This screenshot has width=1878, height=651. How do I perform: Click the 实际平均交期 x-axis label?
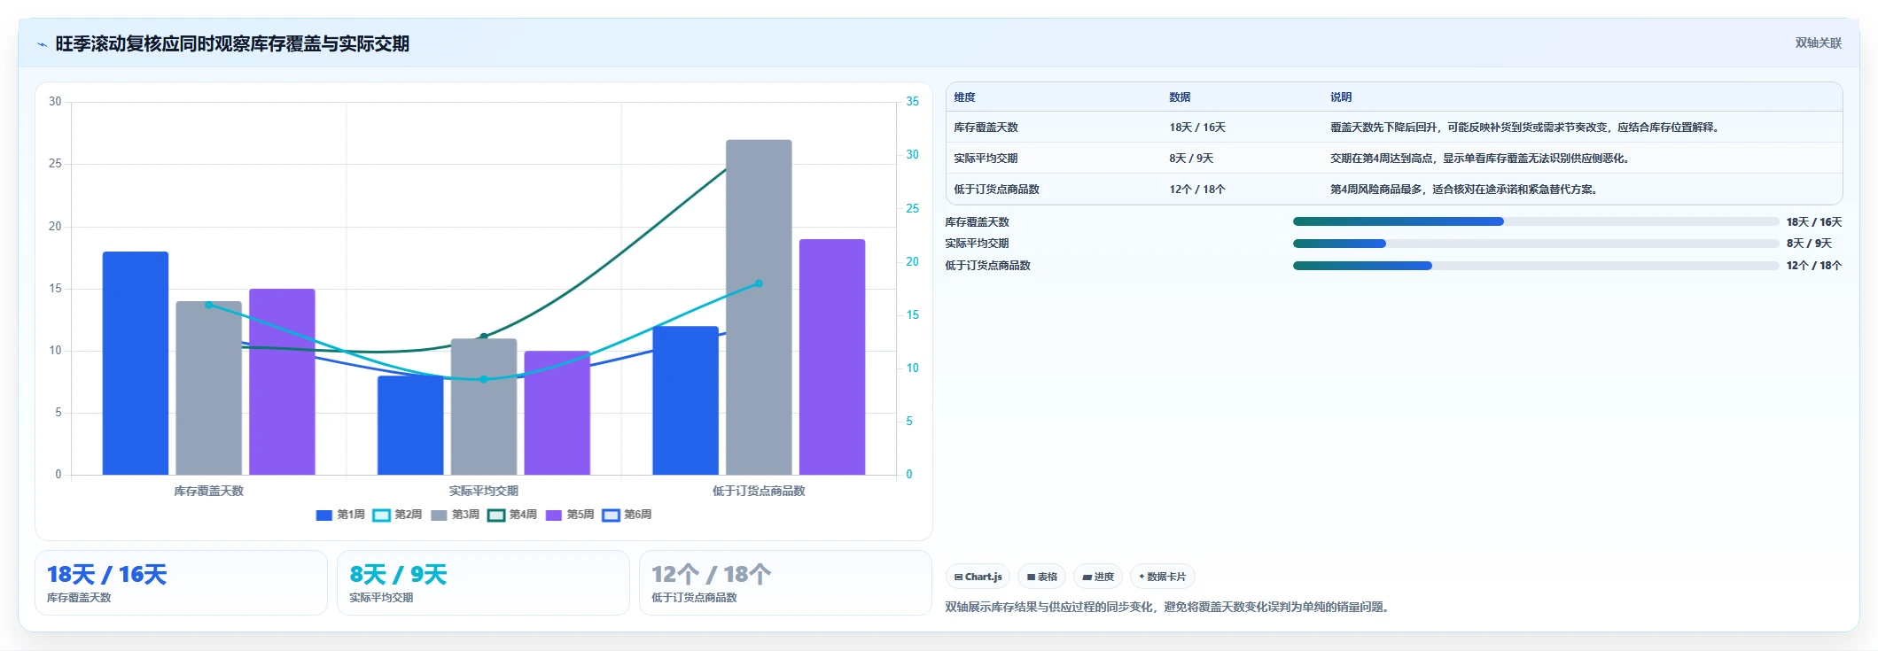coord(483,491)
